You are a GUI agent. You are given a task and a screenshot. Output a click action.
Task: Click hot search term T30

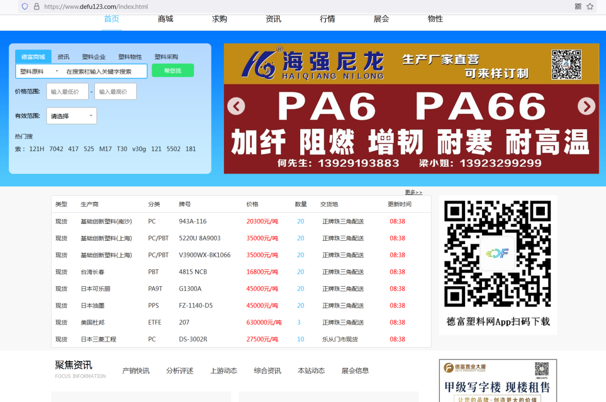[x=122, y=149]
